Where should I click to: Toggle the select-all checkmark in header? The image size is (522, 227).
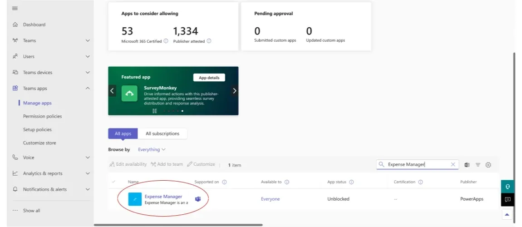pyautogui.click(x=113, y=182)
